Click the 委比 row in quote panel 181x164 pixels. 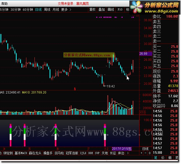coord(165,17)
